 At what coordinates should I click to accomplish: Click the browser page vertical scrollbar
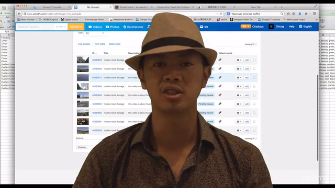(318, 117)
